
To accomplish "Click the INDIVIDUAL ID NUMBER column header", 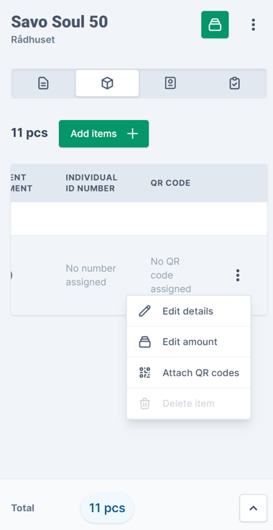I will click(x=91, y=183).
